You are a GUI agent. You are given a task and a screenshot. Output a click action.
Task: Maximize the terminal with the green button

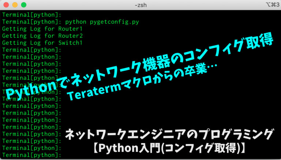(x=24, y=5)
